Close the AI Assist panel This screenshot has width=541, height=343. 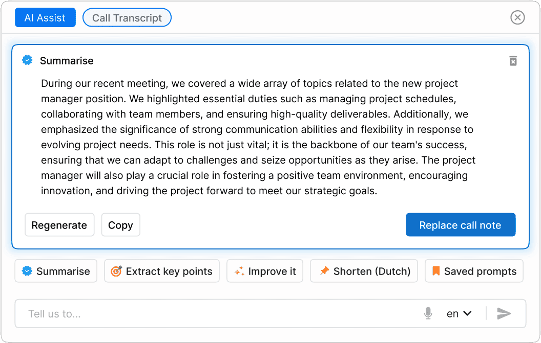[x=517, y=18]
